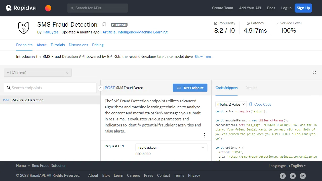The image size is (322, 181).
Task: Click the Log In link
Action: click(286, 8)
